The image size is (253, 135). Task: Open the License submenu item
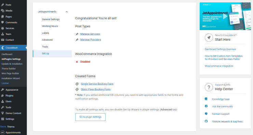click(x=5, y=83)
